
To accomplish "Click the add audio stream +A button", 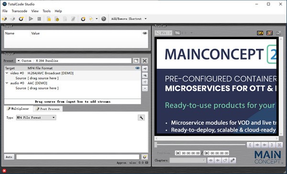I will coord(145,75).
